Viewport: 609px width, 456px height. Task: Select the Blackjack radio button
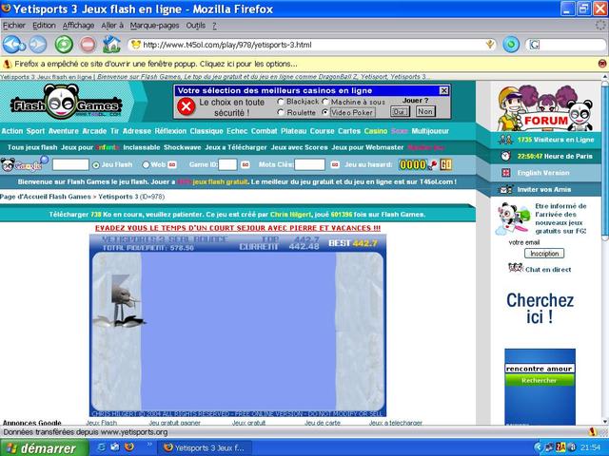click(281, 101)
